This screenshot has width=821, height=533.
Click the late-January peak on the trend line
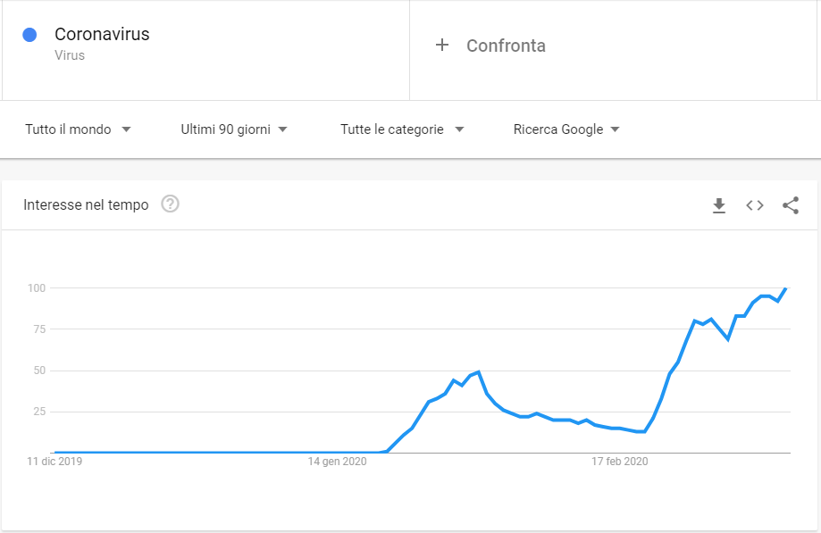(479, 371)
